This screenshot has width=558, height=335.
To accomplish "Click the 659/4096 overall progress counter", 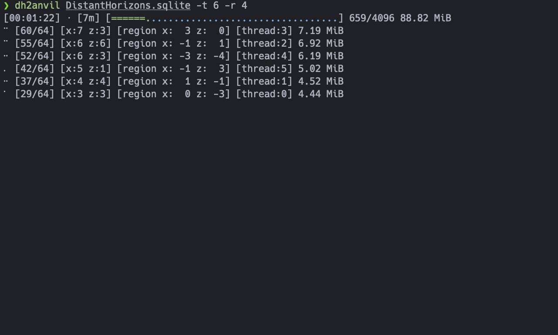I will pyautogui.click(x=372, y=18).
